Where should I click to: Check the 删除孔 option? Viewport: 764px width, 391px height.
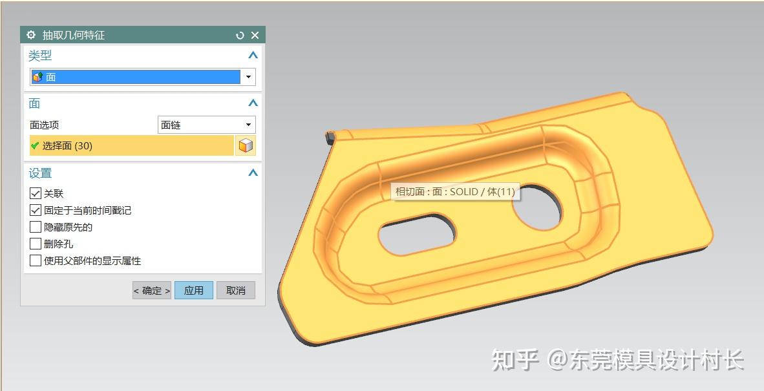pos(36,244)
